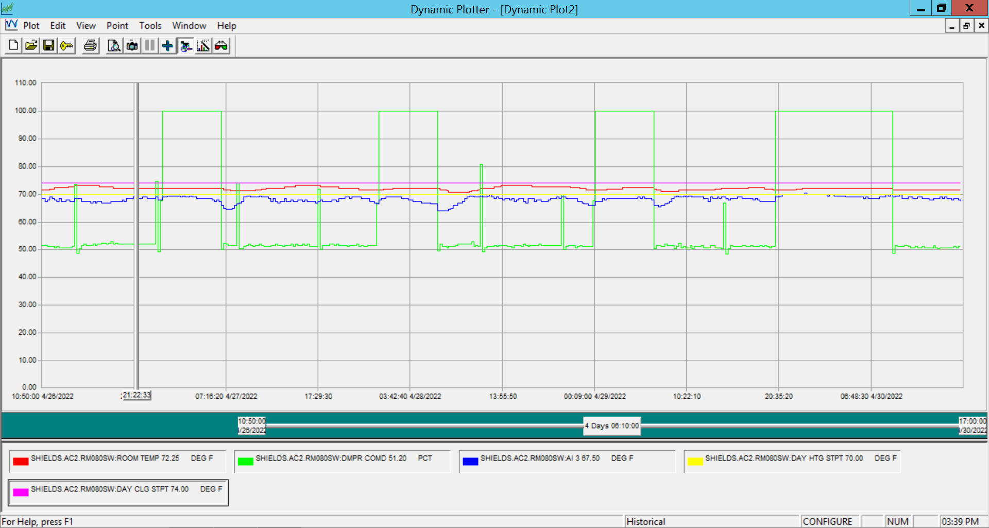This screenshot has height=528, width=989.
Task: Save the current plot
Action: [48, 45]
